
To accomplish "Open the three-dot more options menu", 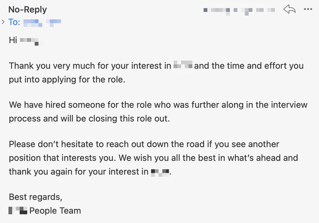I will click(308, 9).
